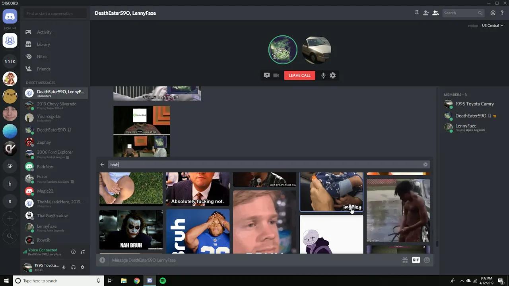Open the Task View taskbar button
This screenshot has height=286, width=509.
110,281
